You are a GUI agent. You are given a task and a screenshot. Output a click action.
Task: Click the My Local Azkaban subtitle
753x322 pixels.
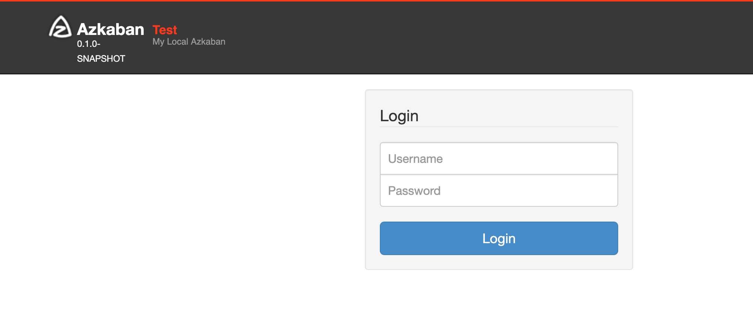click(x=189, y=42)
